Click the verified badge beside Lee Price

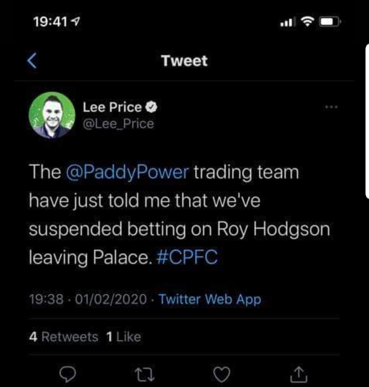[x=151, y=107]
